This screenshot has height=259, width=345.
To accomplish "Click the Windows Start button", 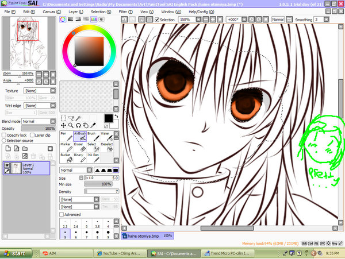I will click(x=16, y=253).
